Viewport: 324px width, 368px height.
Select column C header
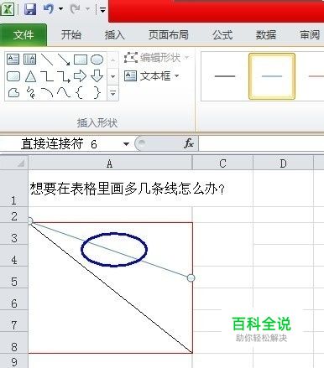pos(222,163)
